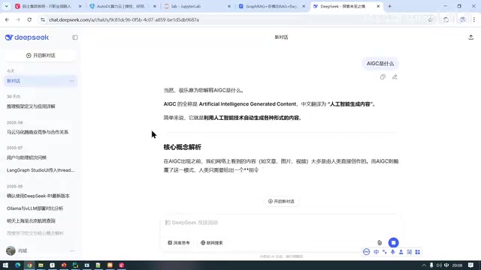Open the Windows notification center

coord(471,265)
